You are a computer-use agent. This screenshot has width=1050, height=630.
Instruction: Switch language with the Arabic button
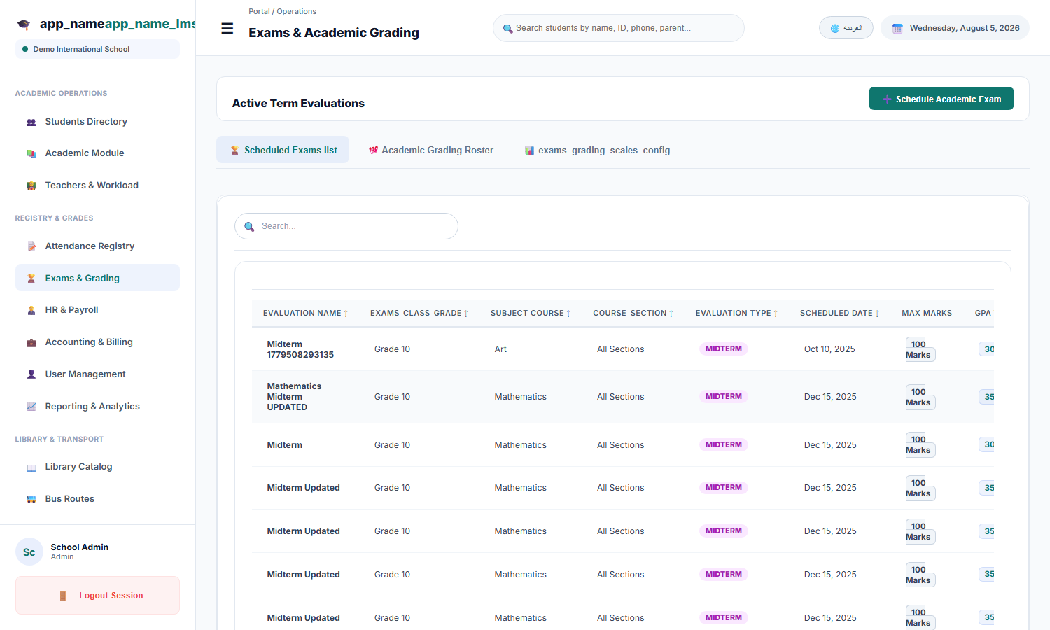(846, 28)
